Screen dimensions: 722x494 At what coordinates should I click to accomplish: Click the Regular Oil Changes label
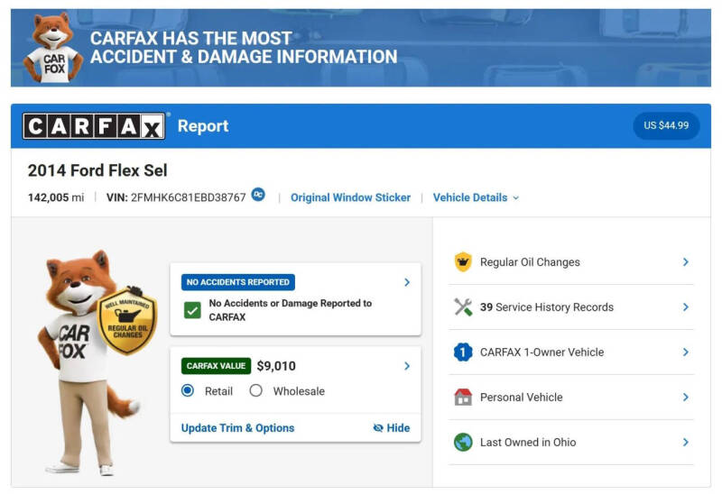pos(530,262)
